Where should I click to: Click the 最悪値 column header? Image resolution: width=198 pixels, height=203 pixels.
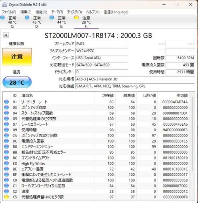[x=126, y=95]
